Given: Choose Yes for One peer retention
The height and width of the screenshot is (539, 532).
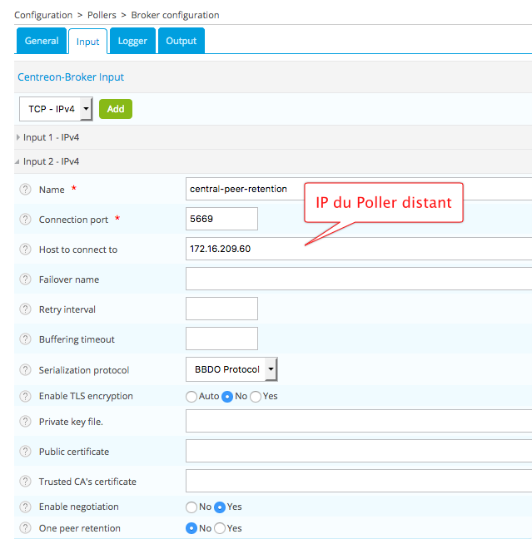Looking at the screenshot, I should pos(220,528).
